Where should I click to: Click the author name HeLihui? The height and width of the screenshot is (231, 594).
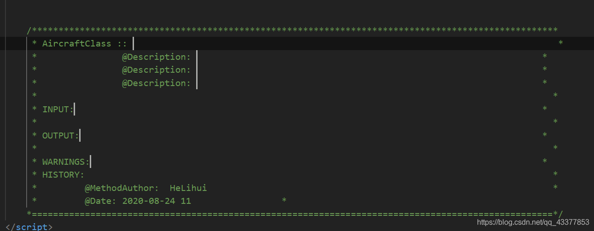click(x=188, y=188)
